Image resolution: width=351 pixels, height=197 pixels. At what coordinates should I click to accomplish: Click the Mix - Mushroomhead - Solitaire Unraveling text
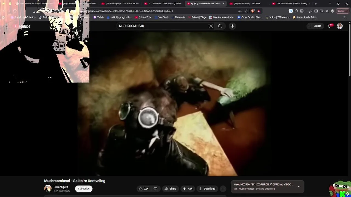click(254, 189)
